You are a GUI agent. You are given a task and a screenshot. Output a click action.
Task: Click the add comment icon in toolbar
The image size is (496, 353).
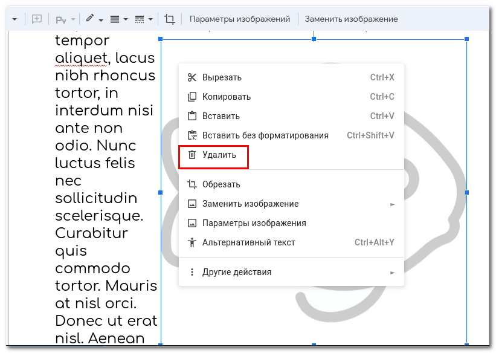tap(37, 19)
